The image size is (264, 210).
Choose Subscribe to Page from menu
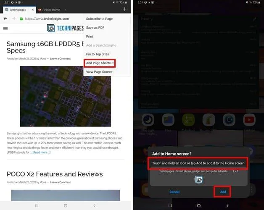click(x=99, y=19)
